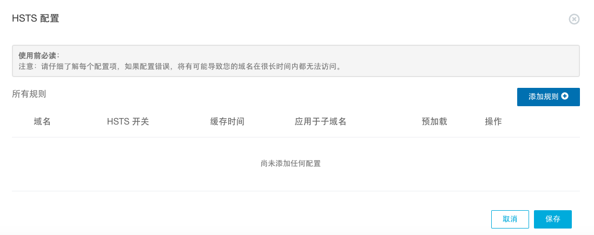
Task: Select the 操作 column header
Action: pyautogui.click(x=493, y=122)
